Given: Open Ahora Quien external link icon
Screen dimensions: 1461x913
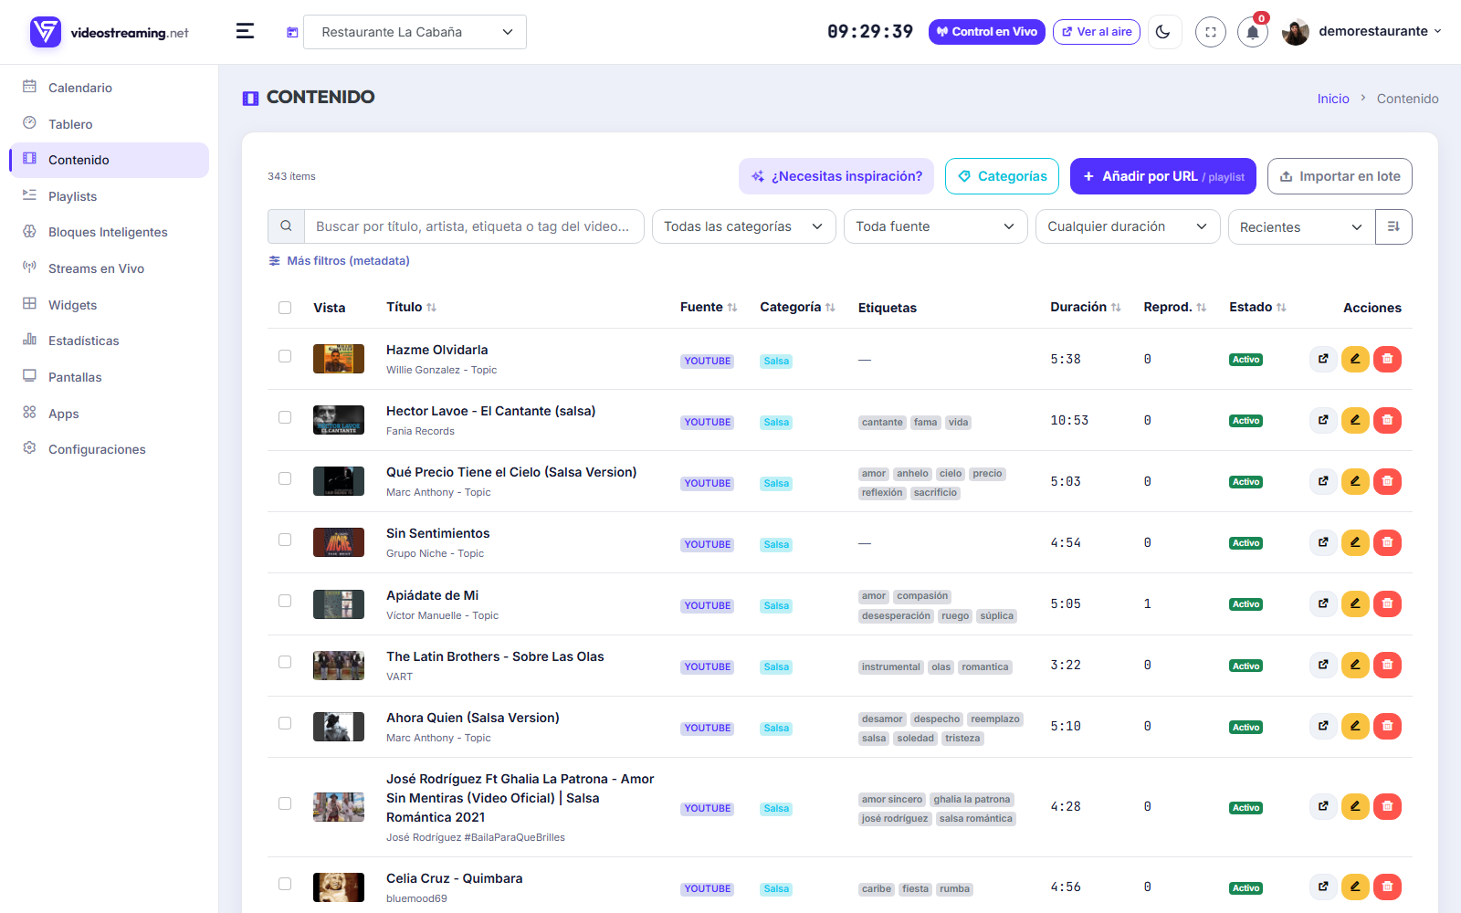Looking at the screenshot, I should pos(1323,726).
